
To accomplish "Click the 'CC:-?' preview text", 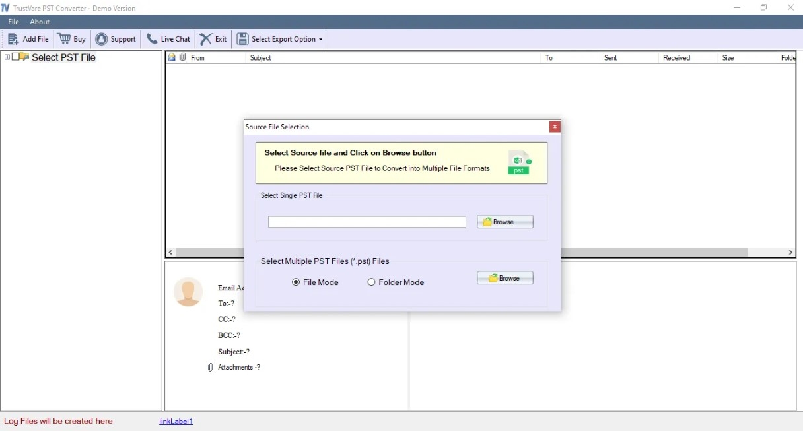I will tap(227, 319).
